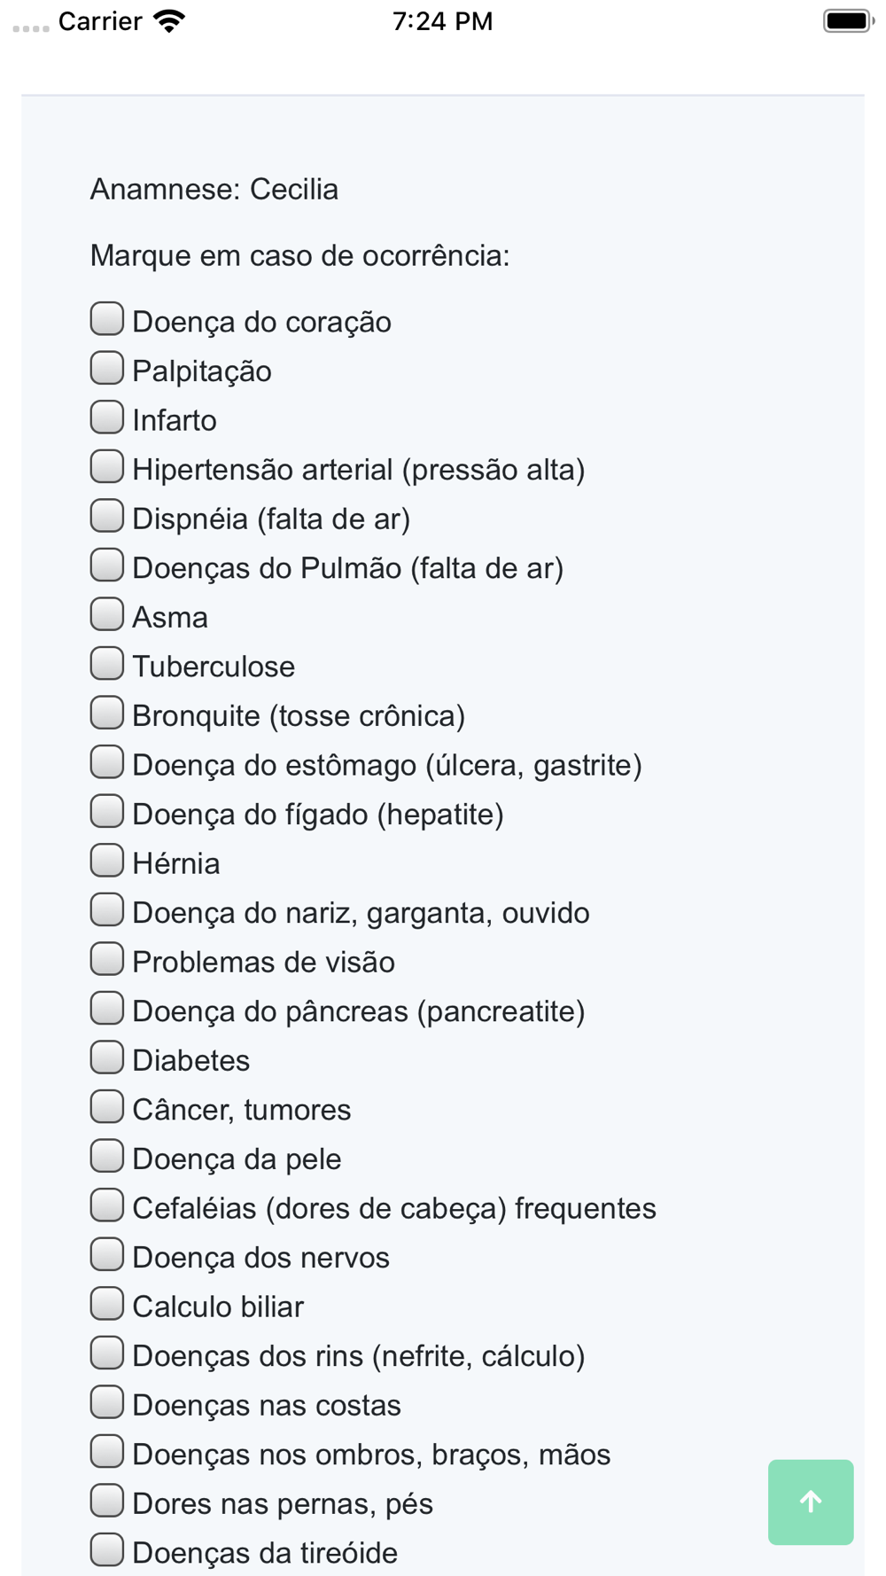
Task: Check Cefaléias (dores de cabeça) frequentes
Action: [106, 1205]
